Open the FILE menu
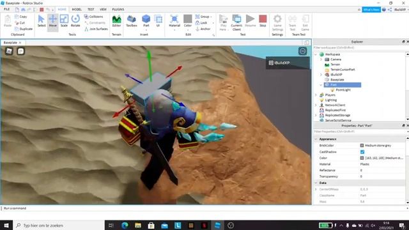This screenshot has width=409, height=230. coord(7,10)
